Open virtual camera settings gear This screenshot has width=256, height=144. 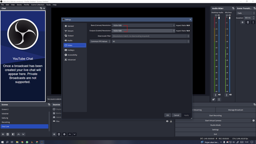(x=253, y=120)
